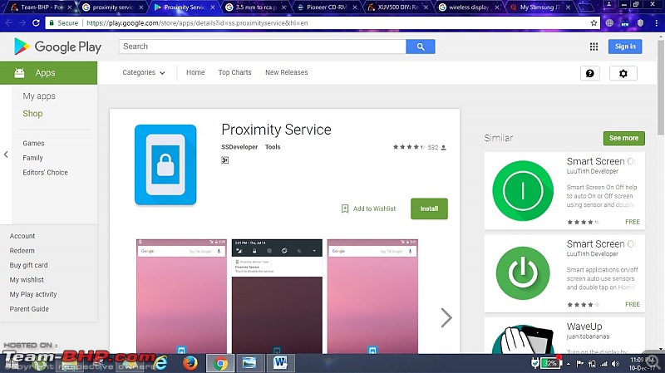Open My wishlist link
This screenshot has width=665, height=373.
(x=27, y=280)
